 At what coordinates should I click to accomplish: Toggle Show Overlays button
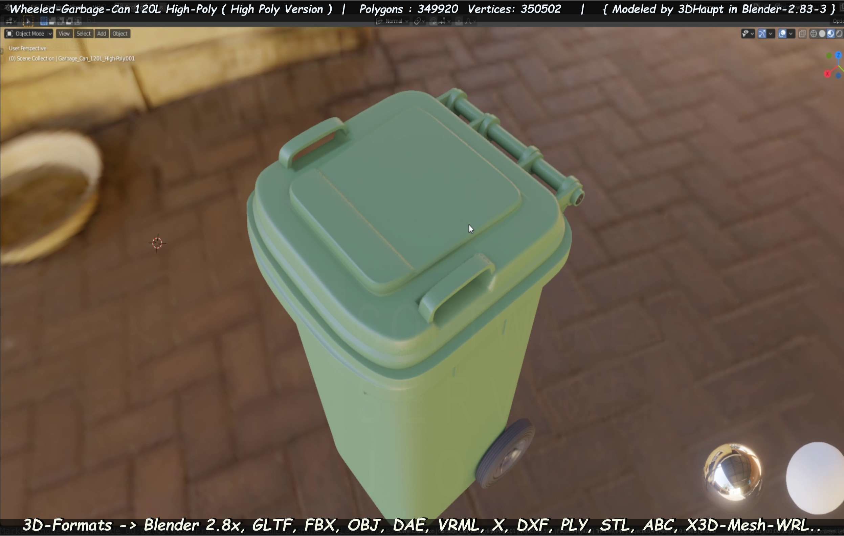tap(782, 33)
